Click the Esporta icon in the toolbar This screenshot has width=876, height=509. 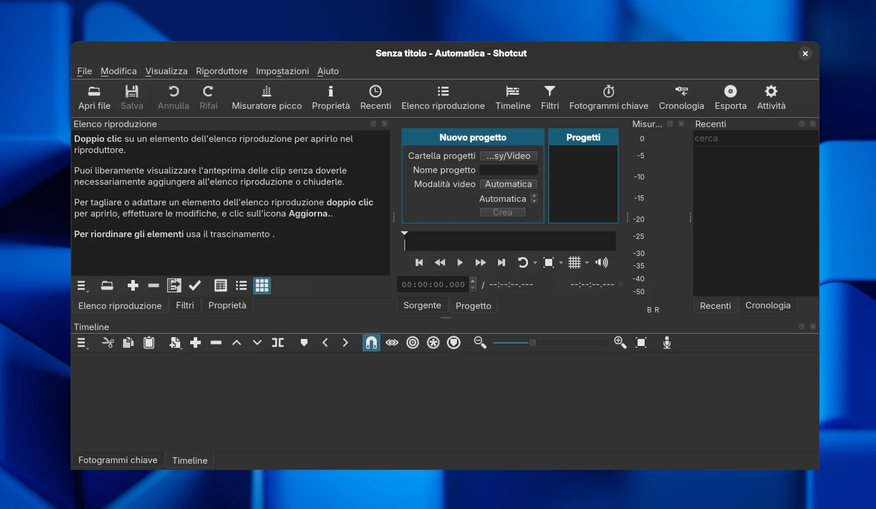point(730,97)
